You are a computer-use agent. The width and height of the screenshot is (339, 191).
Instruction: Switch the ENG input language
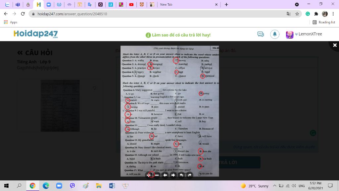tap(302, 186)
